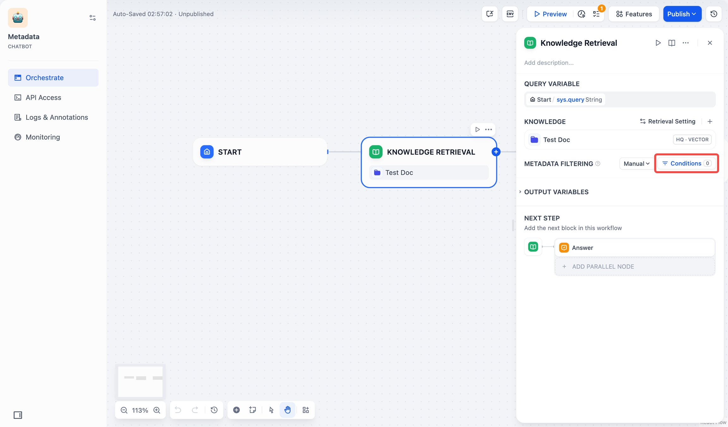This screenshot has height=427, width=728.
Task: Add a note with the sticky-note icon
Action: (252, 410)
